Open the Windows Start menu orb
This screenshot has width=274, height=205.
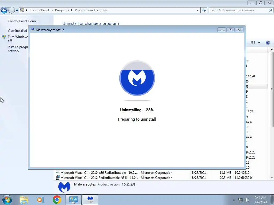(x=7, y=200)
